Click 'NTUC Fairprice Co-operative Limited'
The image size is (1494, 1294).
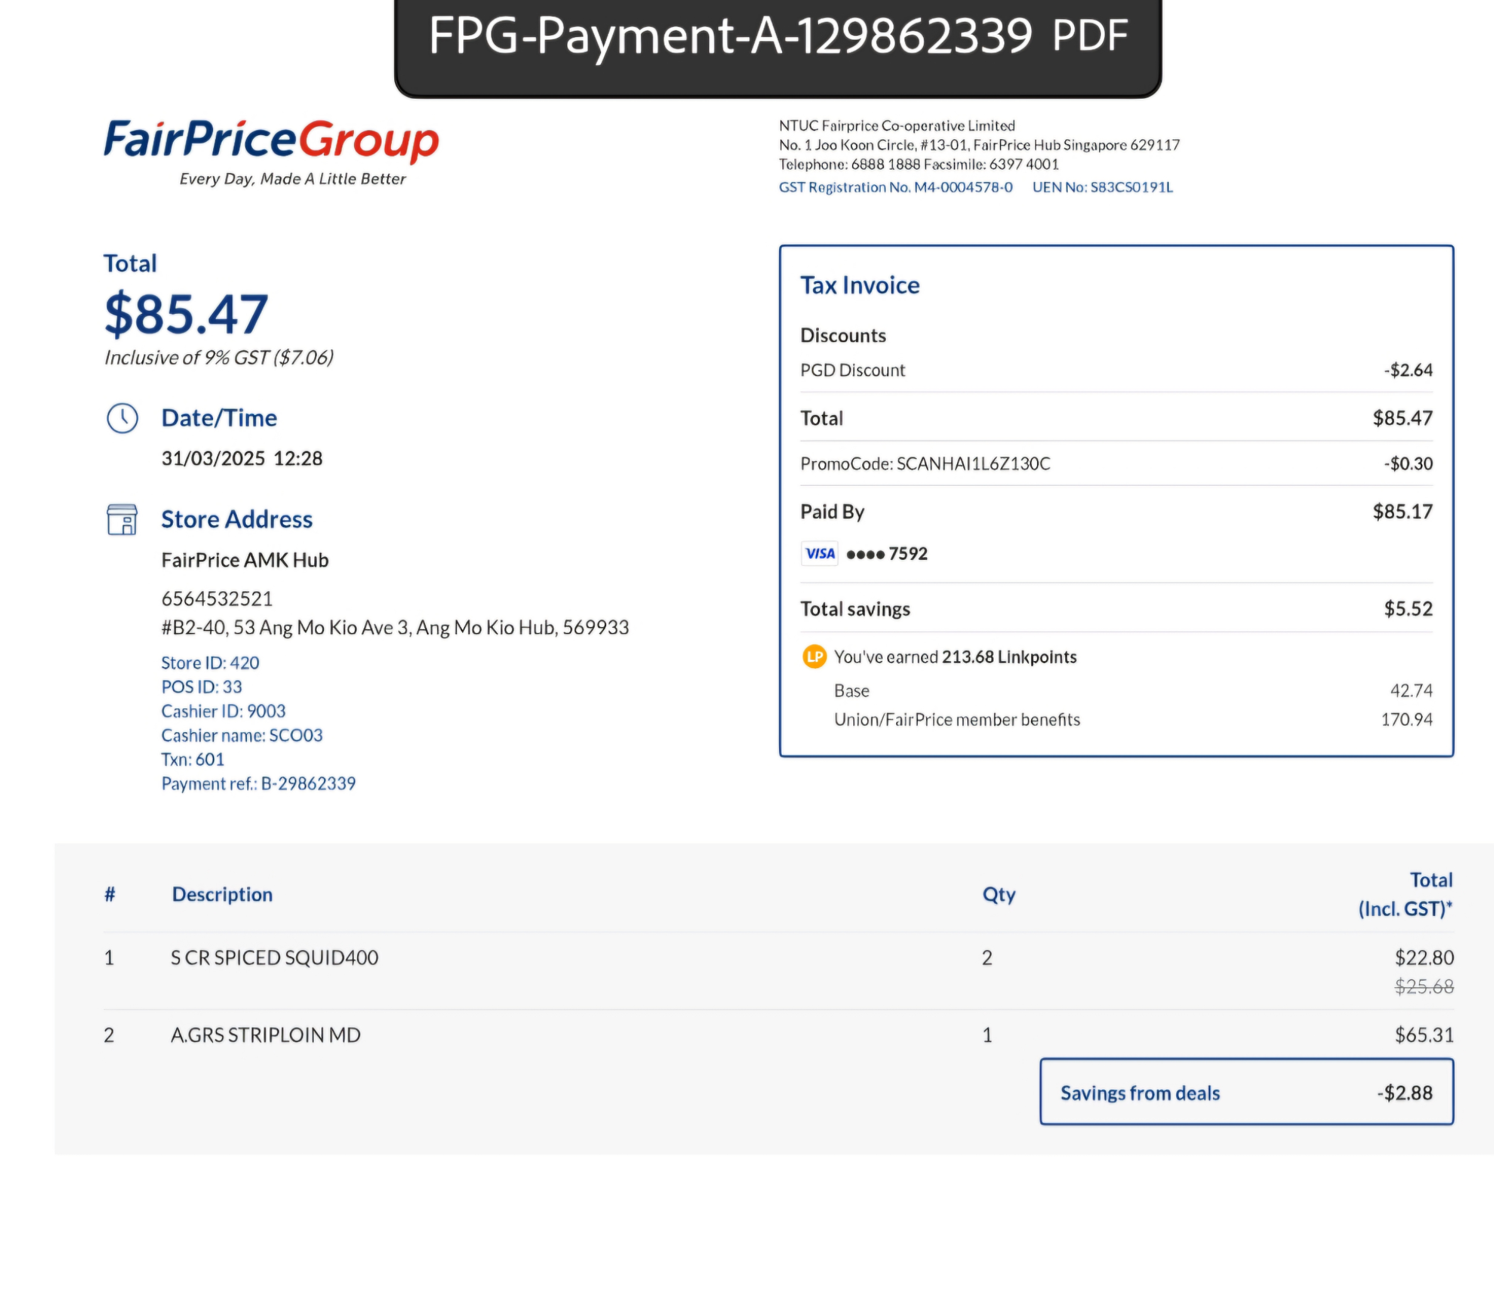coord(897,126)
